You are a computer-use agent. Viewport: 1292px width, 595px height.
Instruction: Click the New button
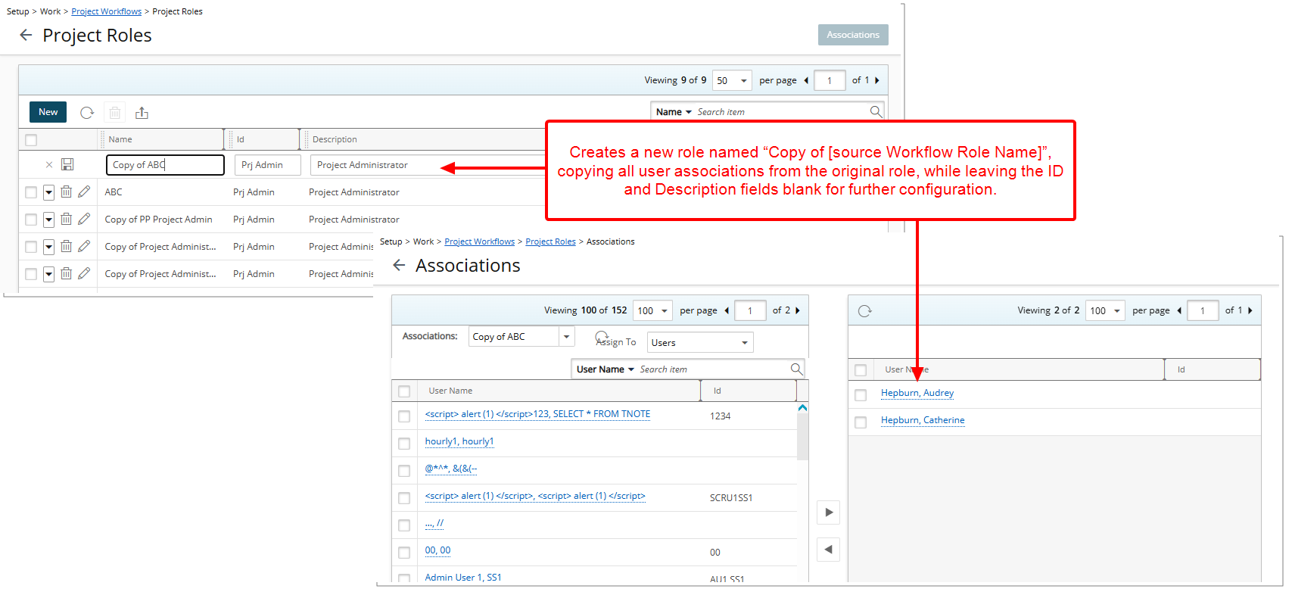point(48,112)
